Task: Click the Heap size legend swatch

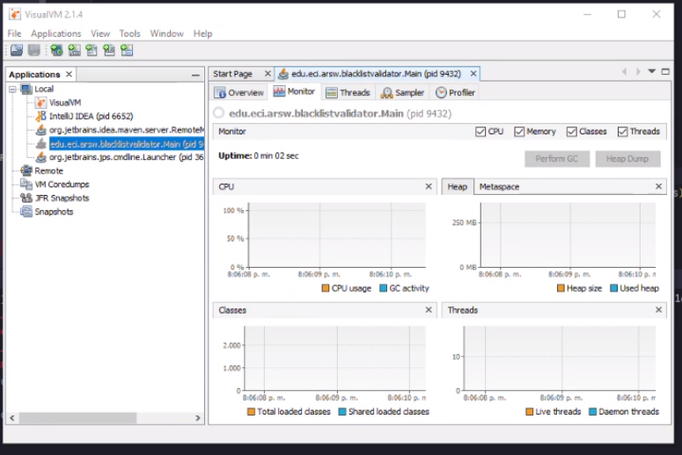Action: point(561,288)
